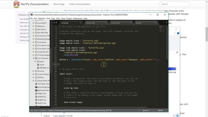
Task: Expand the game folder
Action: point(35,61)
